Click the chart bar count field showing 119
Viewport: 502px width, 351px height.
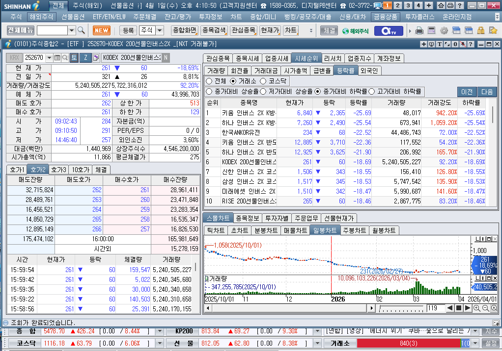coord(435,308)
